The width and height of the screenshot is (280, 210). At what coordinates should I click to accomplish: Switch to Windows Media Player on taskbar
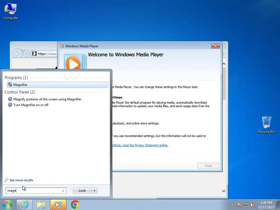click(x=58, y=205)
